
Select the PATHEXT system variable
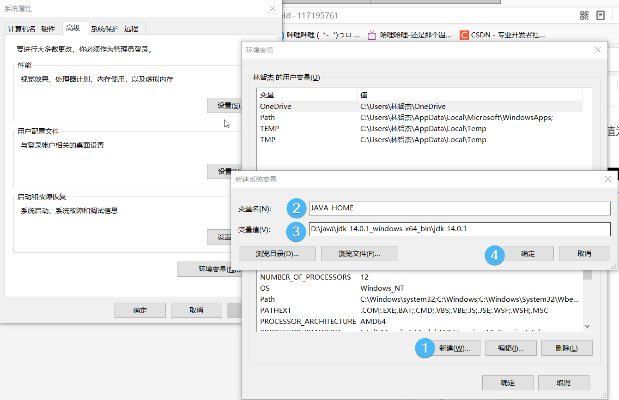[419, 310]
